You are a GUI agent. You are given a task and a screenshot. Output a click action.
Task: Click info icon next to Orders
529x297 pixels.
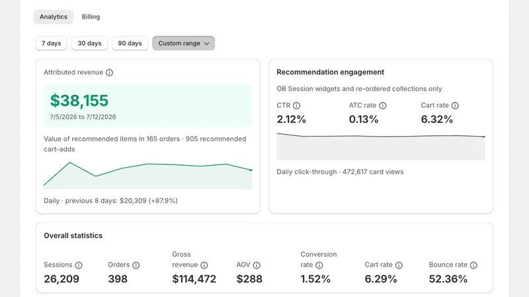tap(136, 265)
